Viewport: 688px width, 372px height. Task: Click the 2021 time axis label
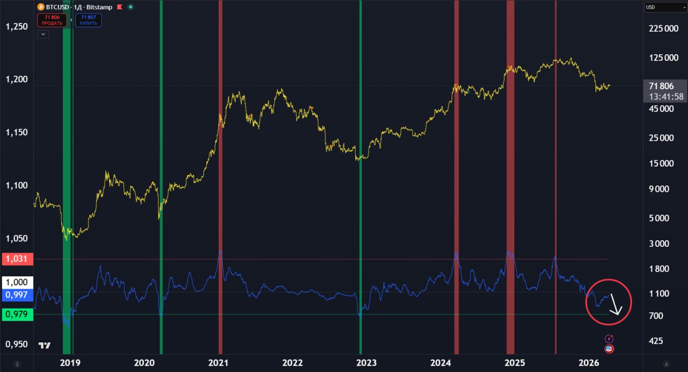pos(218,363)
